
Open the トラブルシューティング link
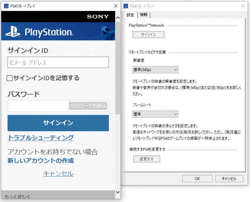click(x=41, y=138)
